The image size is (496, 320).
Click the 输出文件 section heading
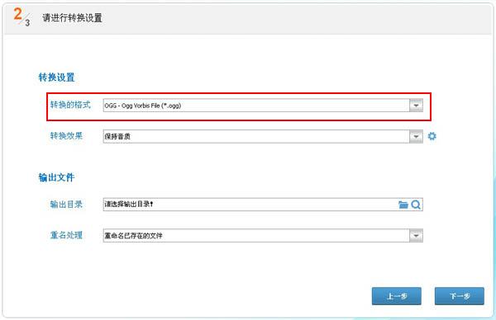click(x=56, y=177)
